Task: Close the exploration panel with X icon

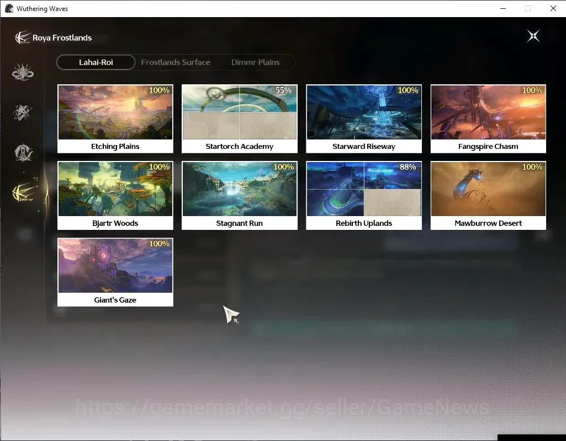Action: coord(533,36)
